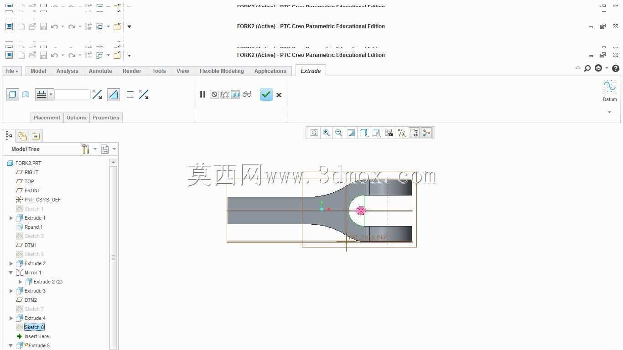Image resolution: width=623 pixels, height=350 pixels.
Task: Select Round 1 in model tree
Action: (33, 227)
